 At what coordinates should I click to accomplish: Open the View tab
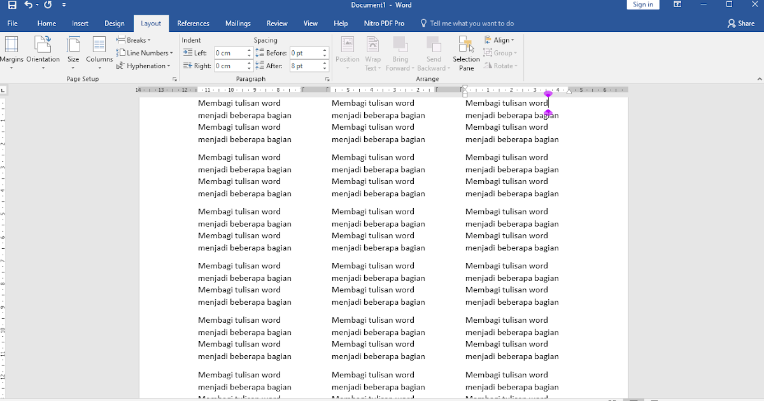point(311,24)
